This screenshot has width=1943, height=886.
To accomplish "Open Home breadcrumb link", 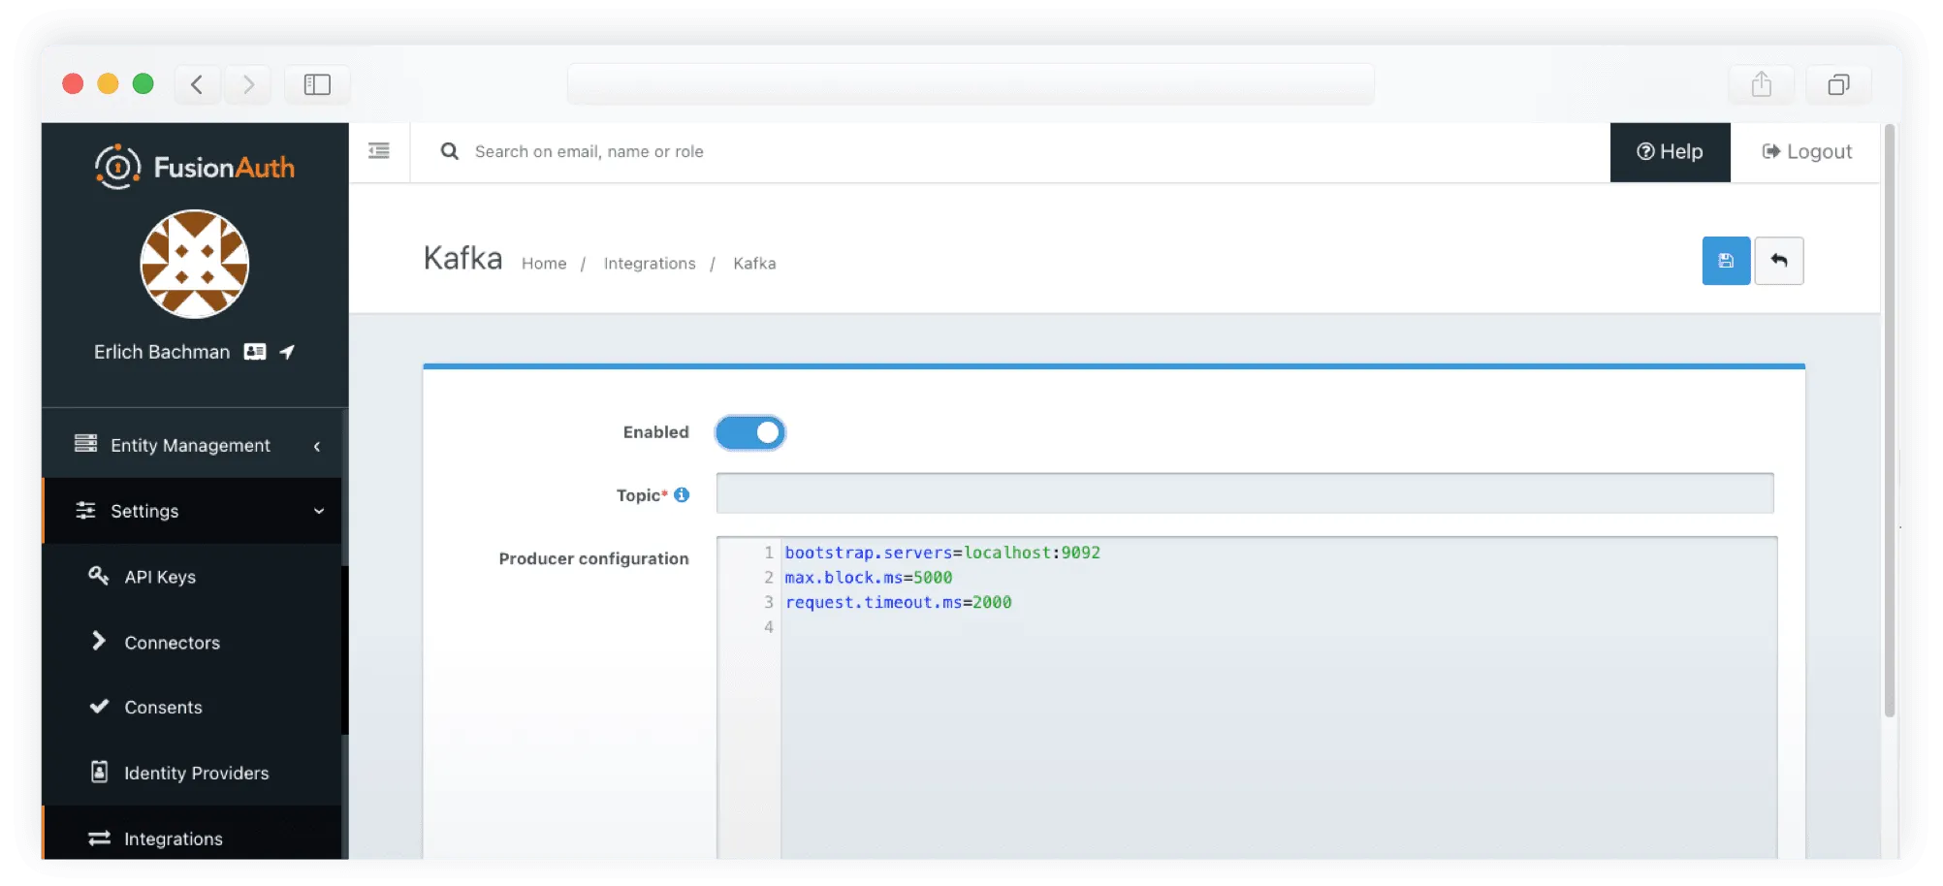I will 544,264.
